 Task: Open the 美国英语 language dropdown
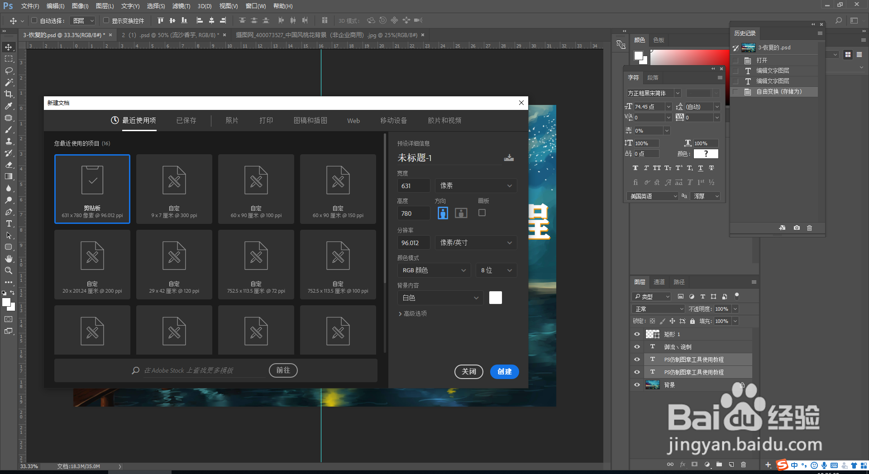coord(652,196)
